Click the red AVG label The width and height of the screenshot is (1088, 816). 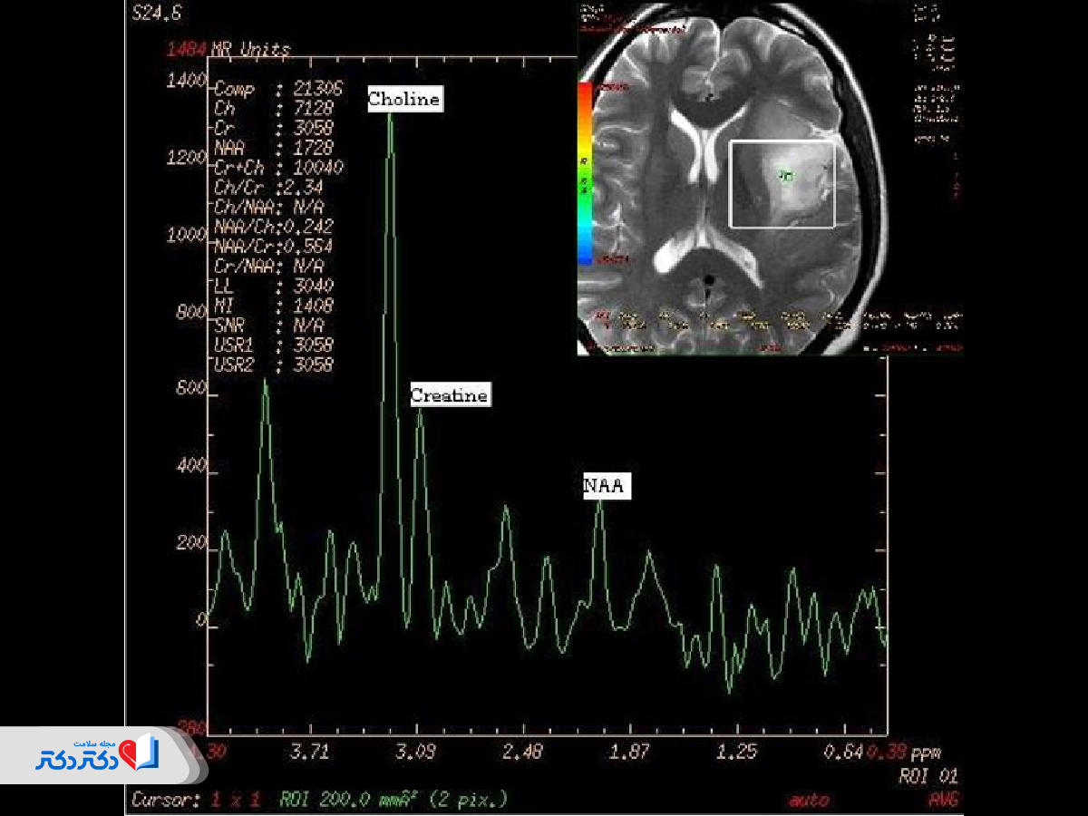(x=943, y=801)
